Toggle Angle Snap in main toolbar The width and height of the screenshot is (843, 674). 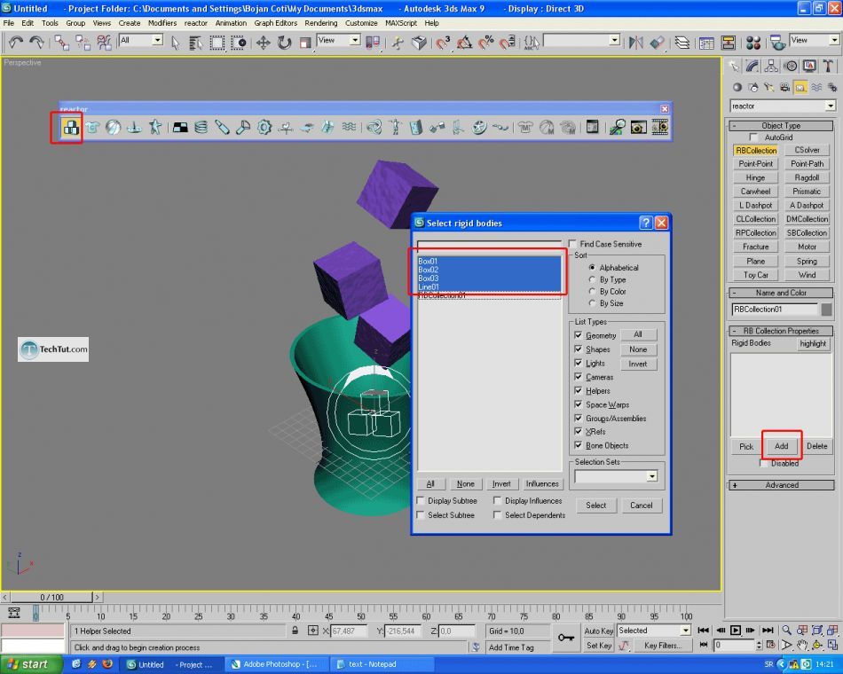(464, 43)
